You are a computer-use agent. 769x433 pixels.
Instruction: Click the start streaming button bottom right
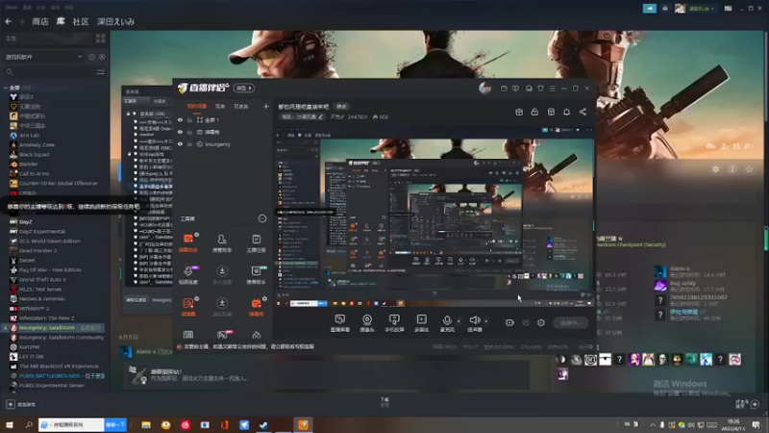571,322
